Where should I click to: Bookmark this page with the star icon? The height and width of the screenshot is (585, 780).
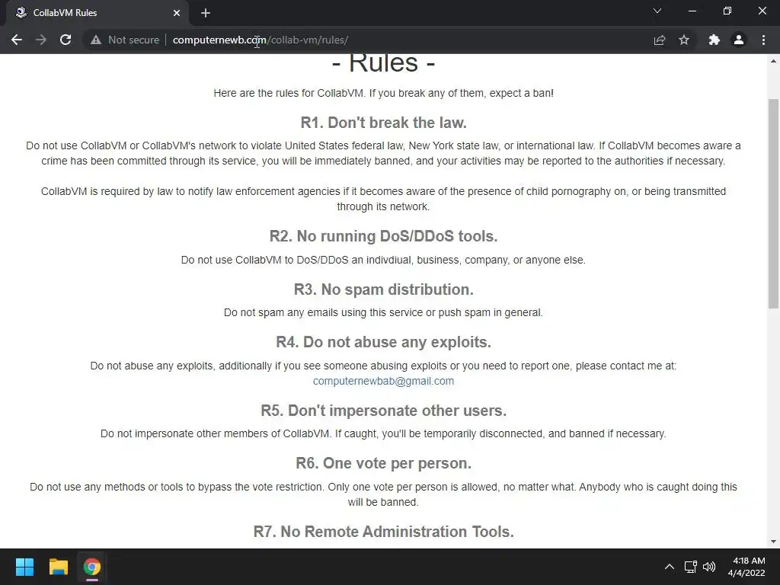click(x=684, y=40)
